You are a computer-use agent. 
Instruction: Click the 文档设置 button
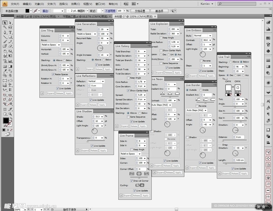point(140,11)
